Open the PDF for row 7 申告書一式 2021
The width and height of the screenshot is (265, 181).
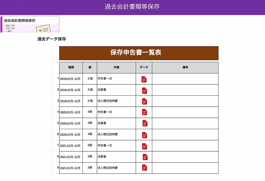(x=144, y=146)
